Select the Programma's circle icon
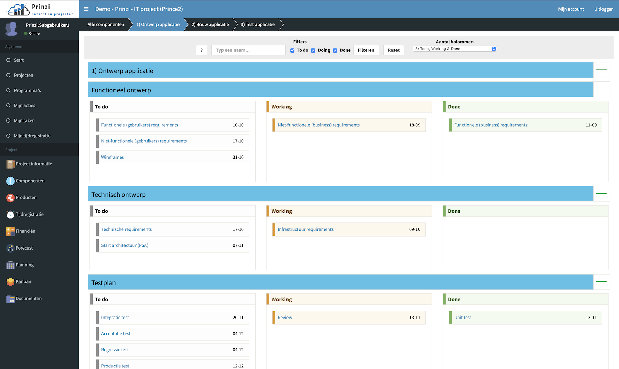Image resolution: width=619 pixels, height=369 pixels. click(8, 90)
